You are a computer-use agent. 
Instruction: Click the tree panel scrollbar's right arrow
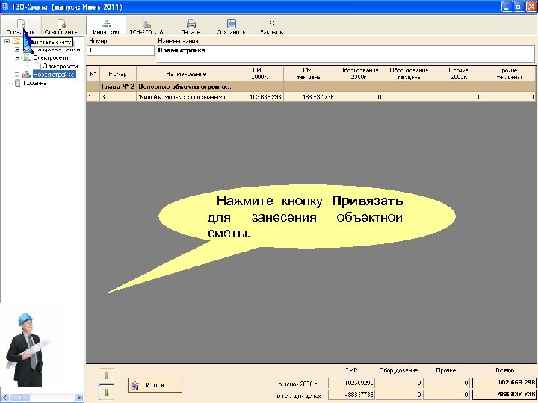[x=79, y=398]
